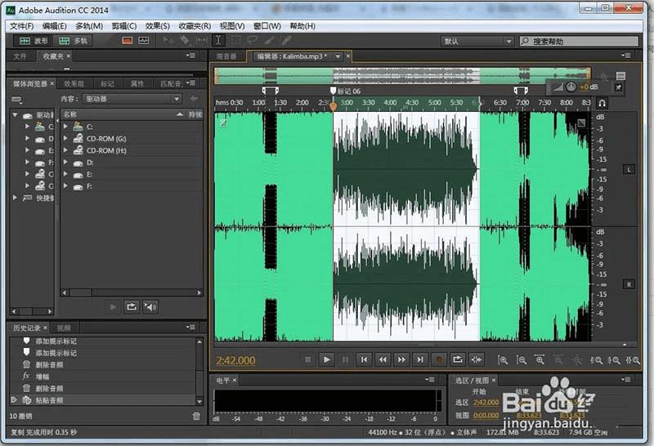Open the workspace dropdown showing 默认
Image resolution: width=654 pixels, height=446 pixels.
pyautogui.click(x=477, y=41)
